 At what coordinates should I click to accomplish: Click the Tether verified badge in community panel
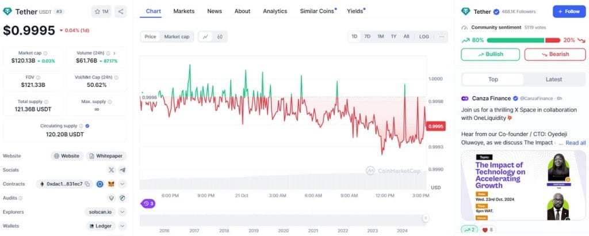[496, 12]
